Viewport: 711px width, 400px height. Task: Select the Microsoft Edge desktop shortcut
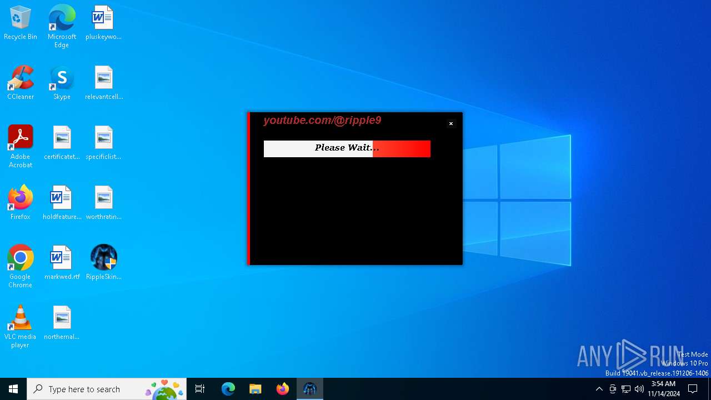click(x=62, y=26)
